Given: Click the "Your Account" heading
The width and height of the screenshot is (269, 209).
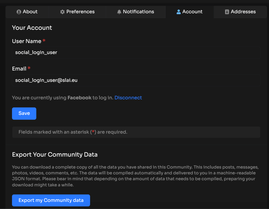Looking at the screenshot, I should click(x=32, y=28).
